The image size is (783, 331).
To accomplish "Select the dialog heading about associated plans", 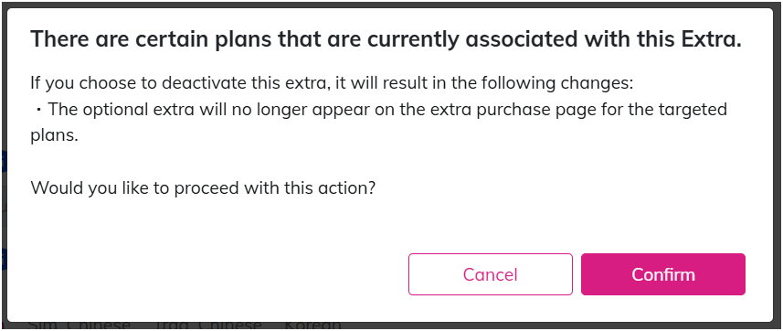I will point(386,39).
